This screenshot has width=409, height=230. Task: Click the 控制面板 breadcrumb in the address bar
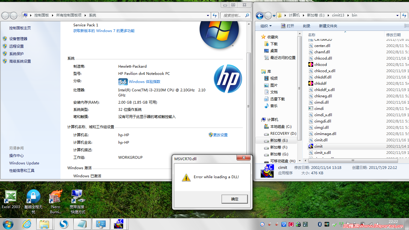(x=42, y=15)
